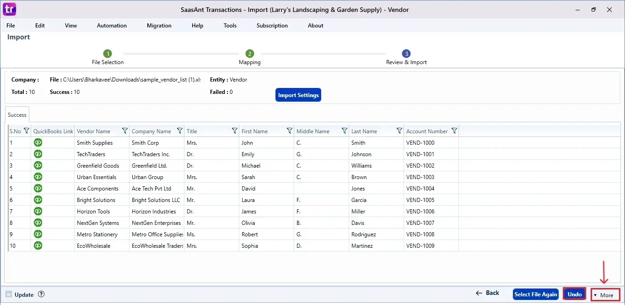Open filter for Company Name column

(x=179, y=131)
